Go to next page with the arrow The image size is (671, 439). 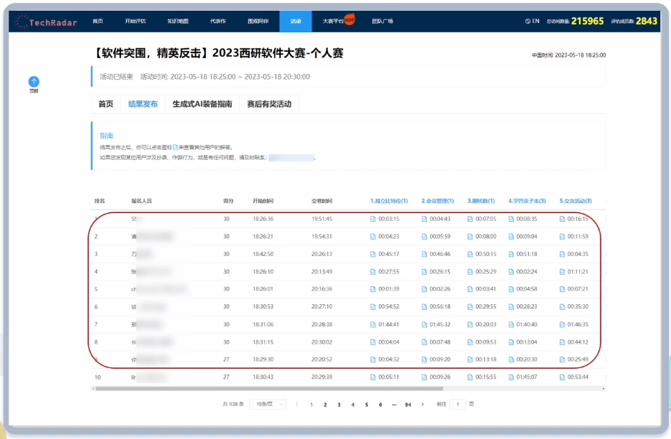[422, 404]
